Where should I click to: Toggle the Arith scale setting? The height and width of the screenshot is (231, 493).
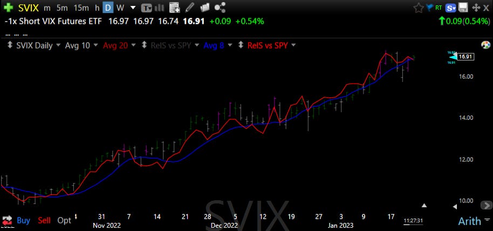(470, 221)
